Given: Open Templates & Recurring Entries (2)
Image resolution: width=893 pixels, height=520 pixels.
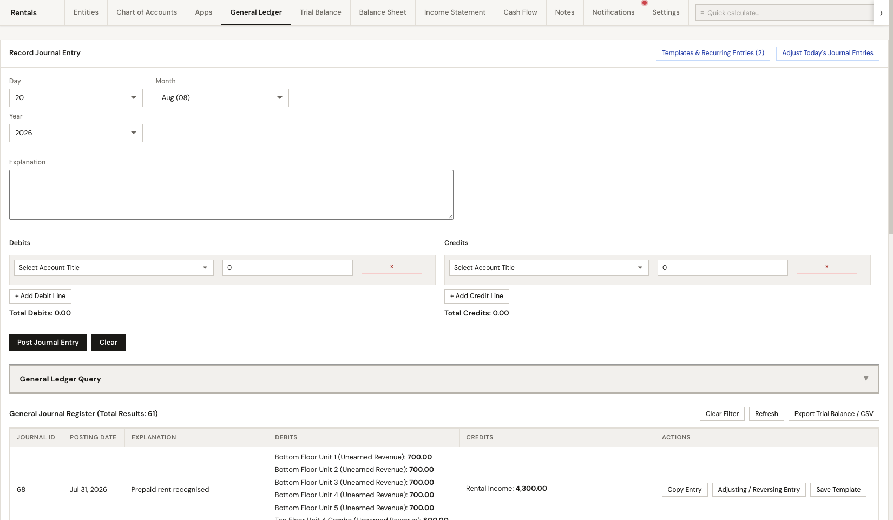Looking at the screenshot, I should [x=713, y=53].
